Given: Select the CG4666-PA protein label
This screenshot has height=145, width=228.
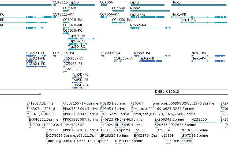Looking at the screenshot, I should pyautogui.click(x=111, y=53).
